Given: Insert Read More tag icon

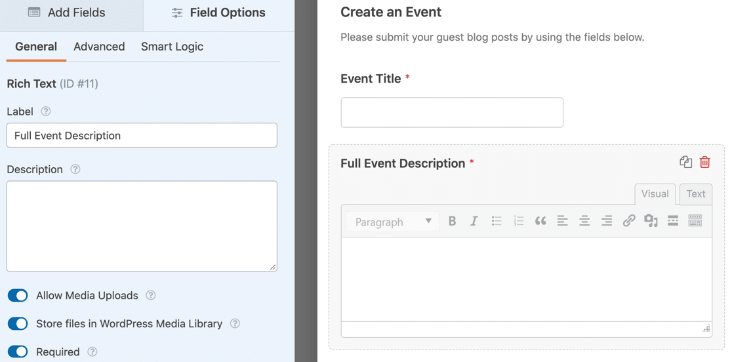Looking at the screenshot, I should [673, 220].
